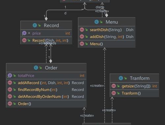This screenshot has height=125, width=165.
Task: Select the Menu() constructor row
Action: pyautogui.click(x=107, y=44)
